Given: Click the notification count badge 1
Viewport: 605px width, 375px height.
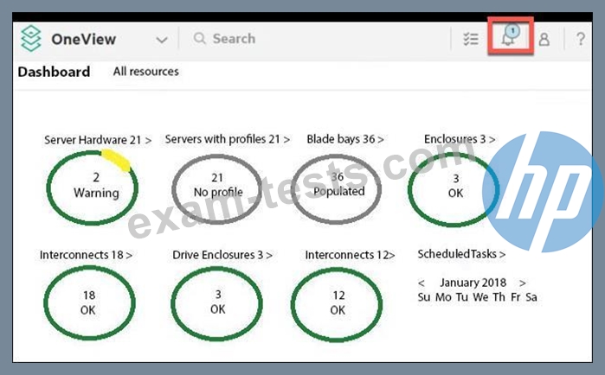Looking at the screenshot, I should tap(512, 30).
